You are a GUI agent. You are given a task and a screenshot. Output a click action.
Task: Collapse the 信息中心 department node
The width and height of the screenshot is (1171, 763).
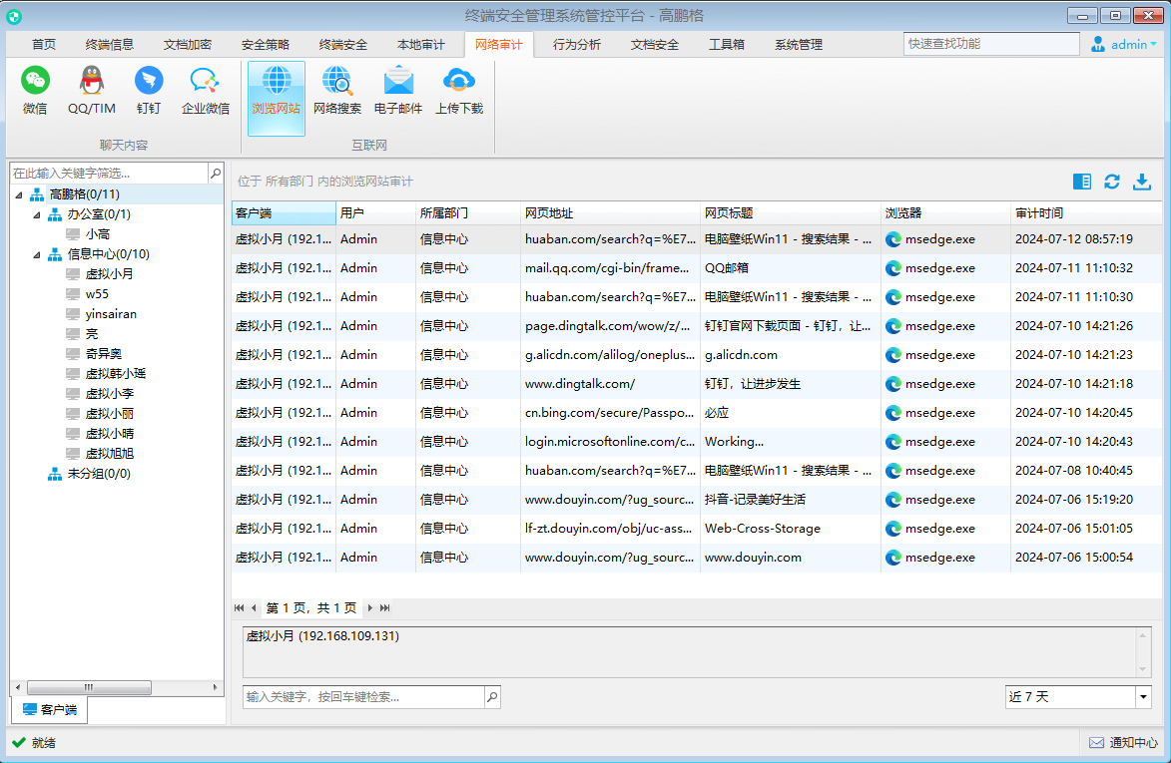coord(37,254)
